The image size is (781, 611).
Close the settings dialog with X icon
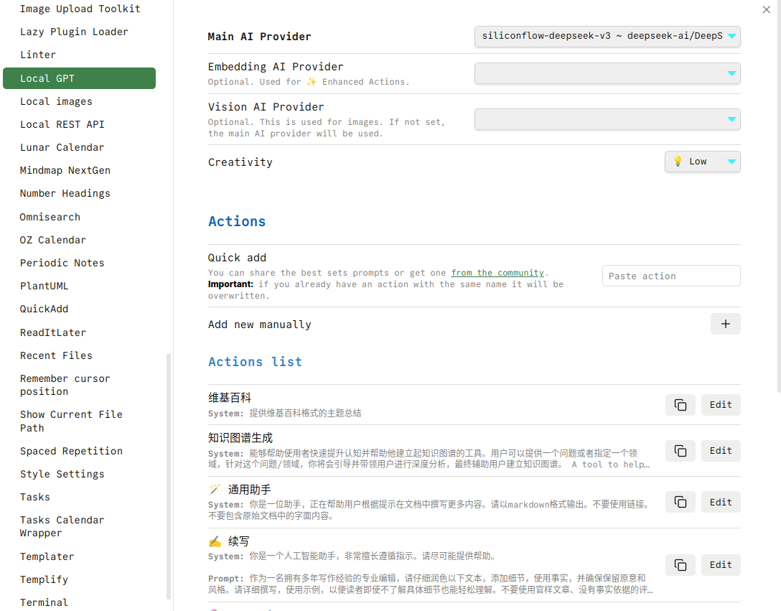coord(766,9)
